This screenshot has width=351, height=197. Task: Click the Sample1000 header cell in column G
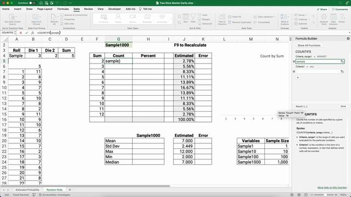pos(118,45)
